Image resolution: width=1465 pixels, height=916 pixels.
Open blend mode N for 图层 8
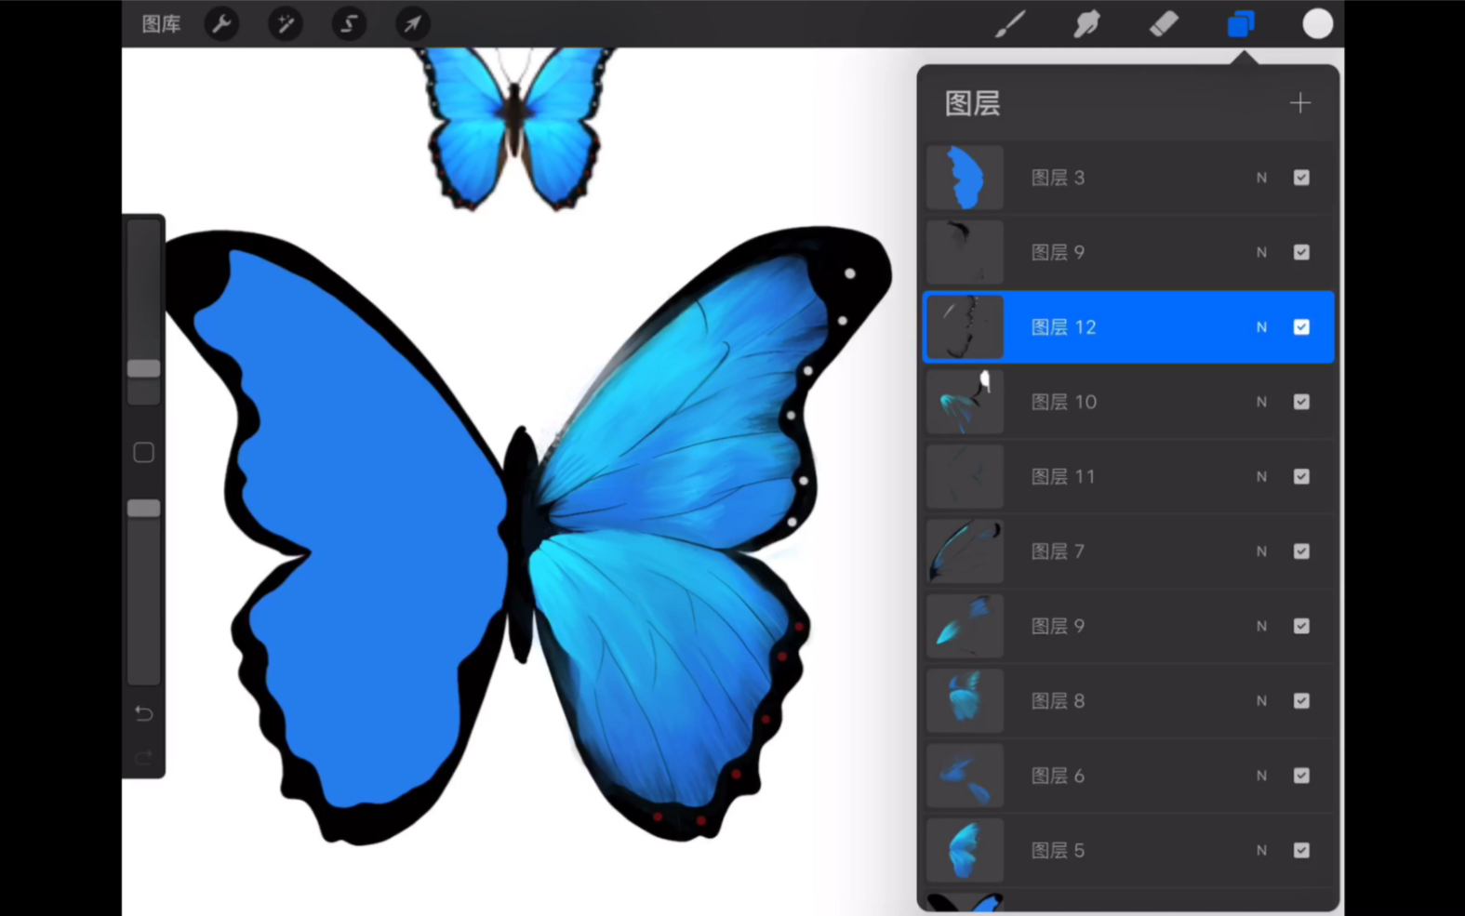click(1261, 701)
